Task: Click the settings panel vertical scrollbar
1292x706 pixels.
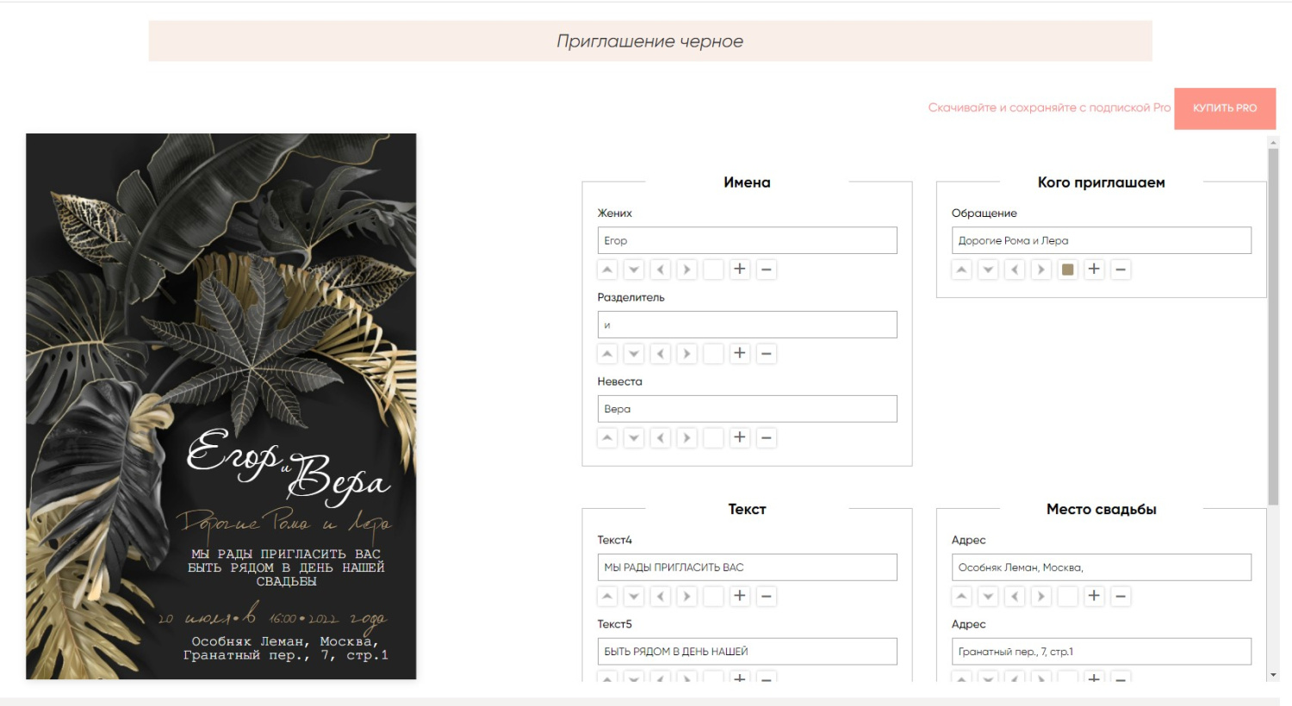Action: coord(1273,327)
